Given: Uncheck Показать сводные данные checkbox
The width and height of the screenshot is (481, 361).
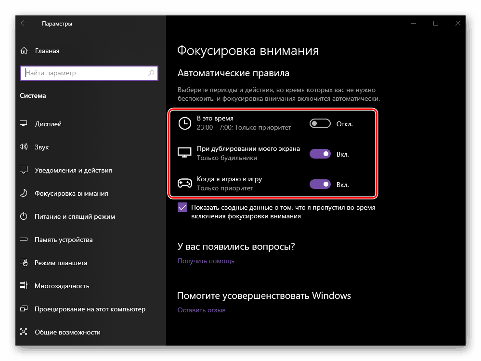Looking at the screenshot, I should click(x=182, y=208).
